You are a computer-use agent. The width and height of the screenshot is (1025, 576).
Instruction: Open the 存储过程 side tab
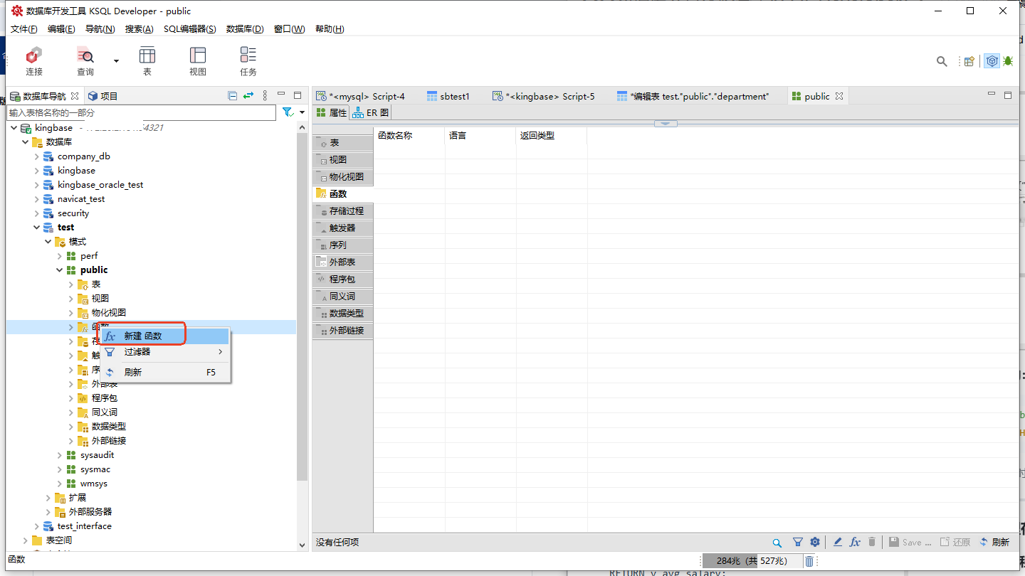click(x=343, y=211)
